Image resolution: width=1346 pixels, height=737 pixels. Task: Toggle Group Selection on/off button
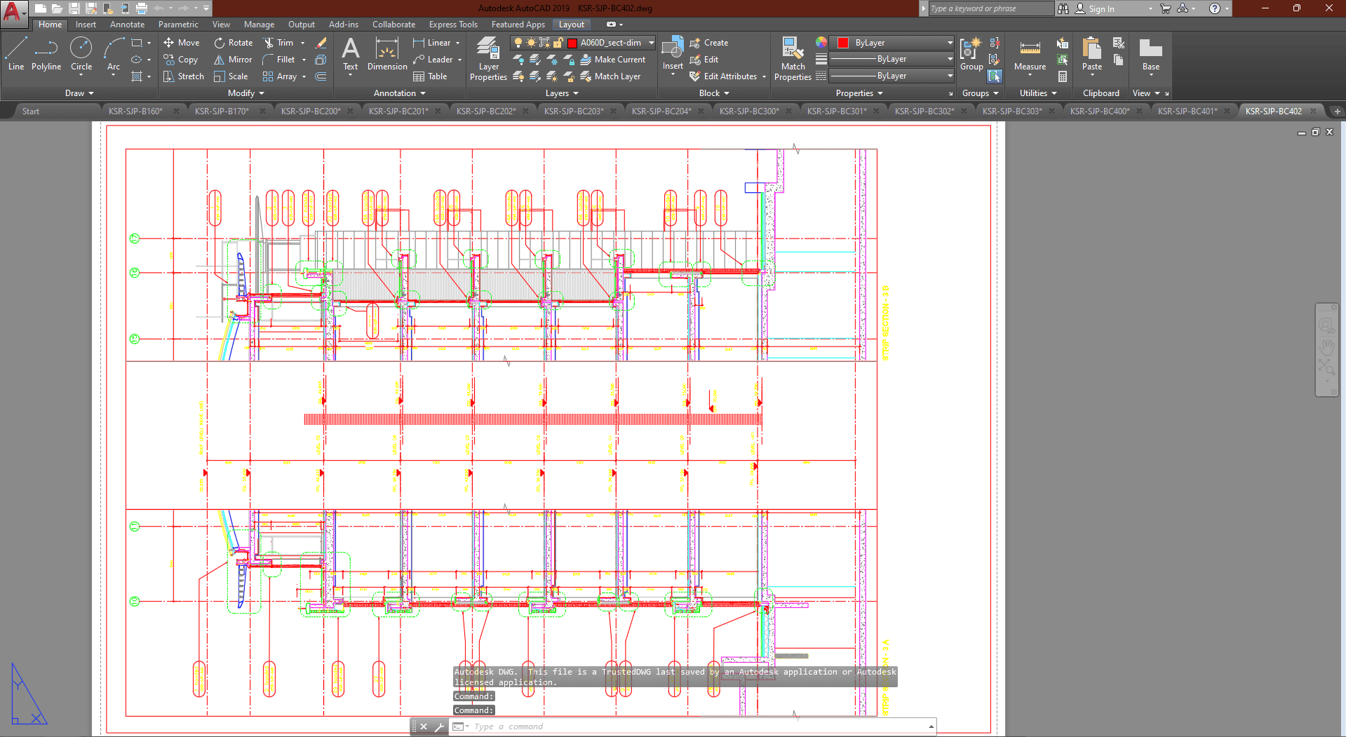coord(995,76)
